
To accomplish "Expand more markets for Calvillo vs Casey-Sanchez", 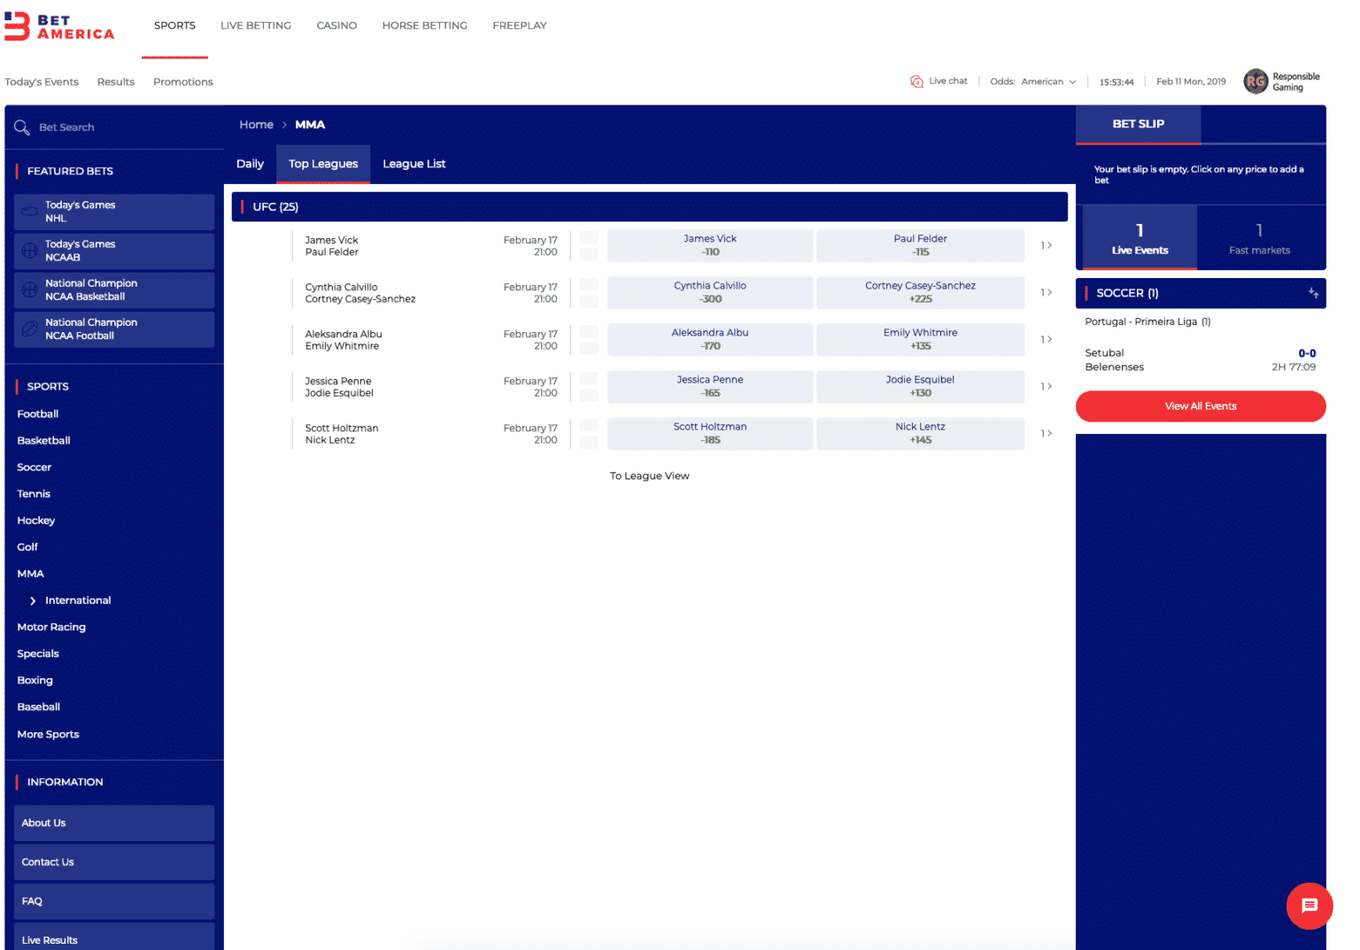I will (x=1047, y=291).
